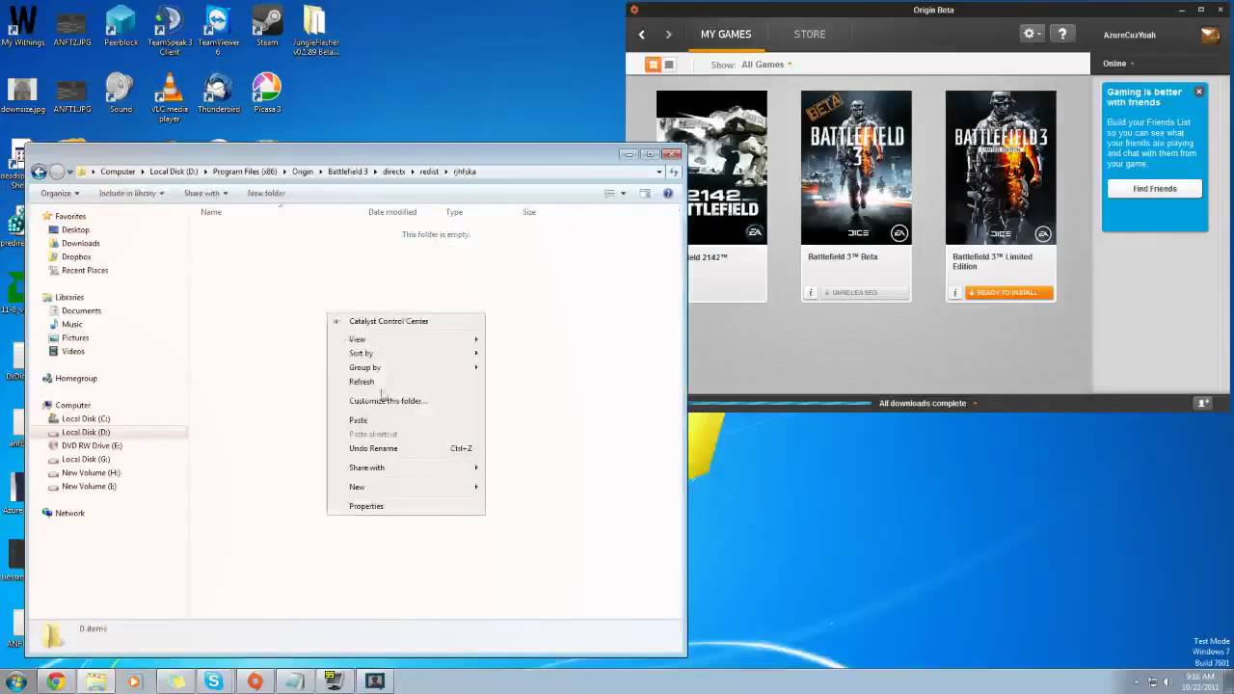Open the Organize dropdown in Explorer
Image resolution: width=1234 pixels, height=694 pixels.
(60, 193)
